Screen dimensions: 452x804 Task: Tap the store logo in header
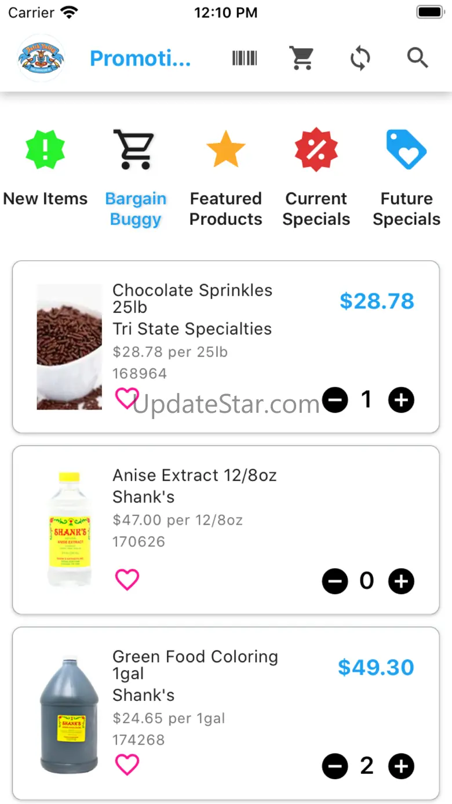[x=41, y=58]
